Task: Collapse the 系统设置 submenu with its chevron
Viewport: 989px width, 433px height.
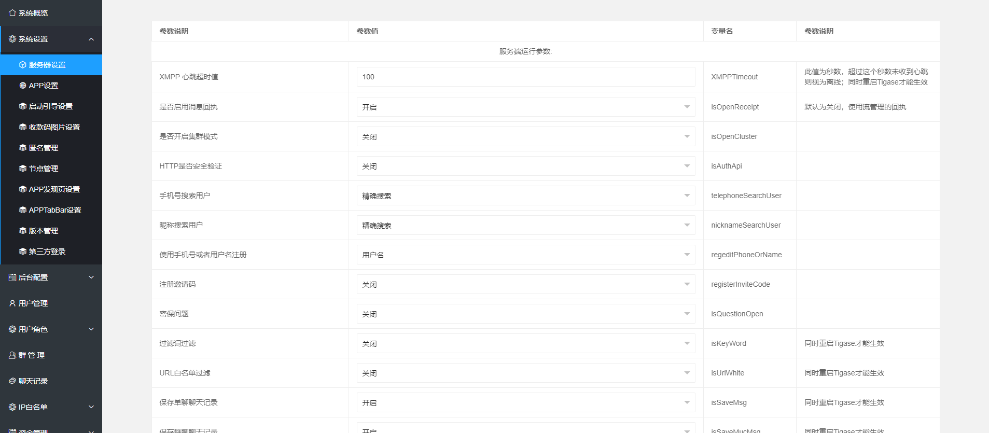Action: pos(91,39)
